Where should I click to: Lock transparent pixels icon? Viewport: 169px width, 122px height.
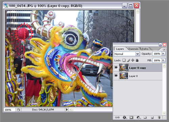click(124, 60)
